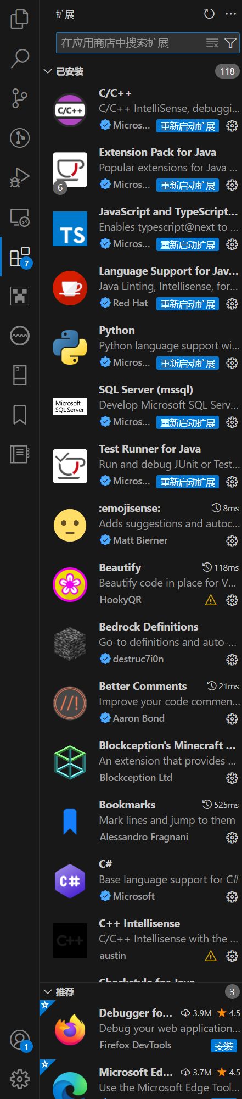Open manage gear for Extension Pack for Java
Image resolution: width=242 pixels, height=1099 pixels.
pyautogui.click(x=232, y=185)
